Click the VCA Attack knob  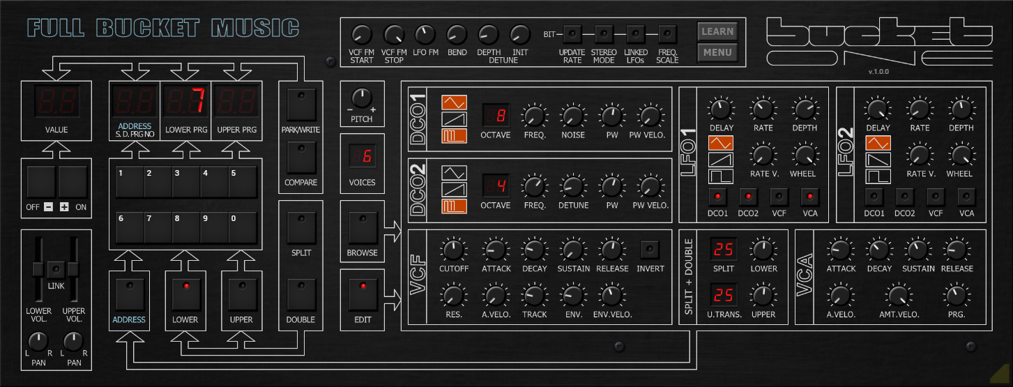point(841,249)
